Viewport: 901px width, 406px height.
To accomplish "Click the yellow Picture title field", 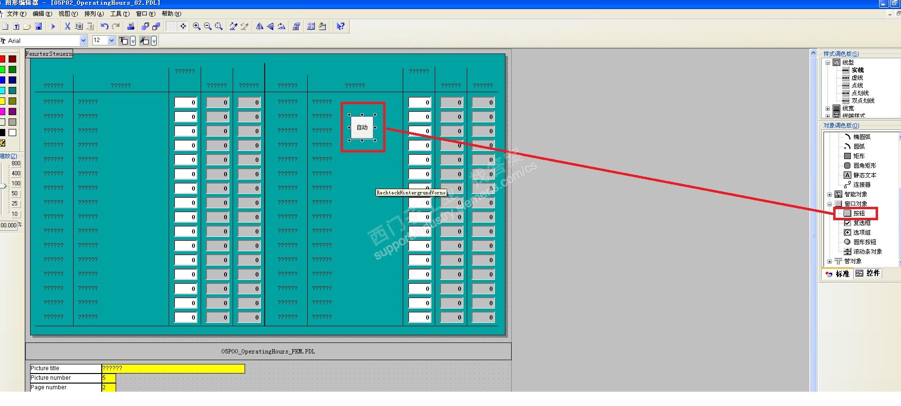I will point(173,368).
